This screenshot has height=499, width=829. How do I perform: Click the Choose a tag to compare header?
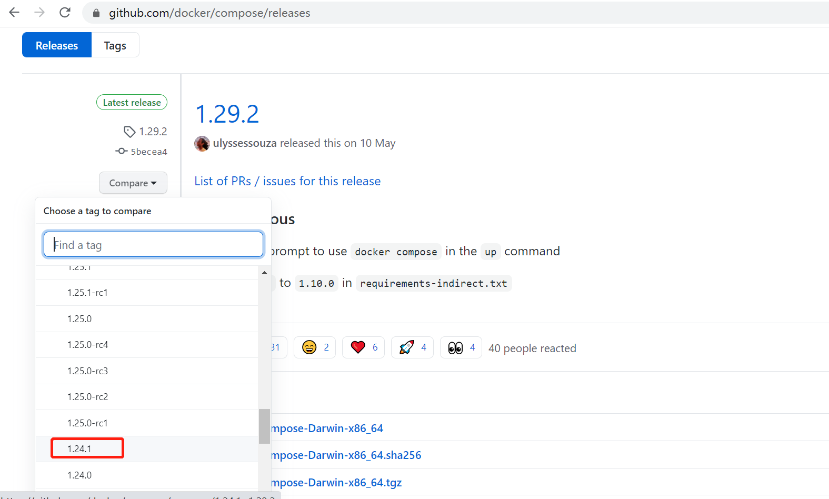97,211
